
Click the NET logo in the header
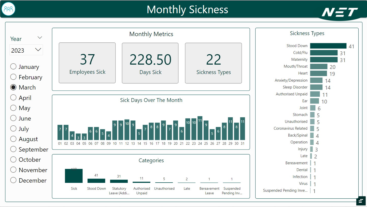[340, 12]
